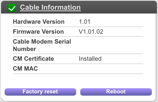Select the Hardware Version label
Image resolution: width=158 pixels, height=102 pixels.
click(39, 22)
